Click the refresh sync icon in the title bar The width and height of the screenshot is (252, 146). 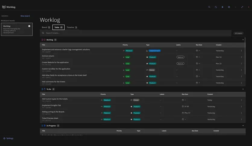pyautogui.click(x=216, y=7)
